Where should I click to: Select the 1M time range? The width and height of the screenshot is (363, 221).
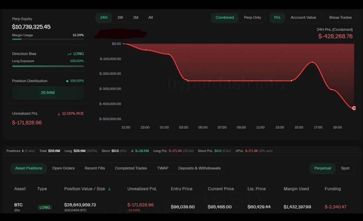pos(136,17)
